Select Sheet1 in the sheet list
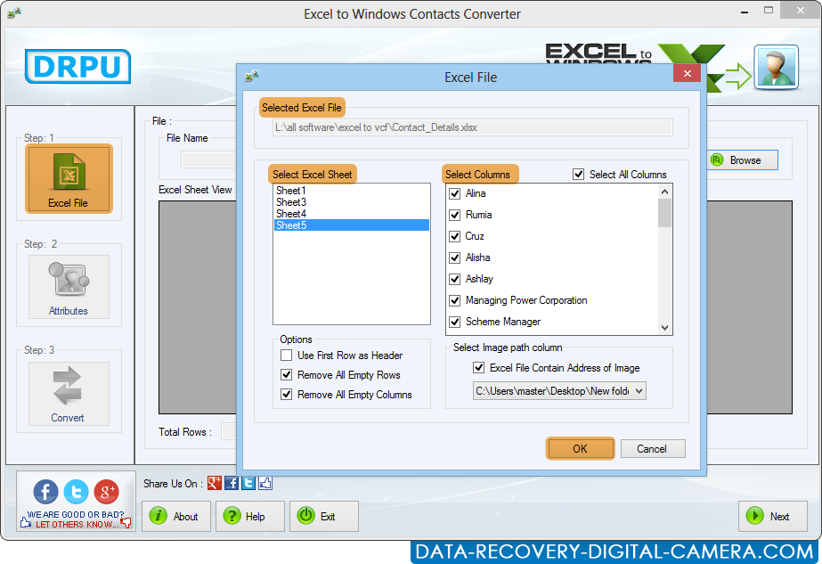This screenshot has width=822, height=564. [351, 191]
